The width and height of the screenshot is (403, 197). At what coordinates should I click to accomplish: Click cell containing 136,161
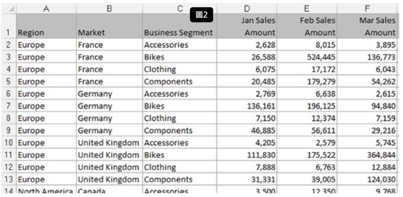click(246, 106)
